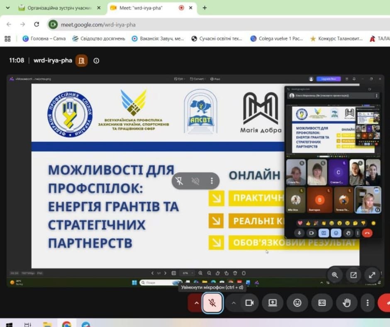Click Edit menu in shared viewer
Screen dimensions: 390x327
pos(179,79)
